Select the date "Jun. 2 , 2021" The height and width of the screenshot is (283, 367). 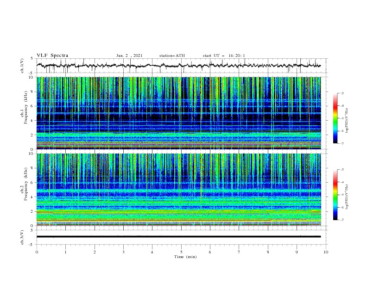pyautogui.click(x=129, y=55)
